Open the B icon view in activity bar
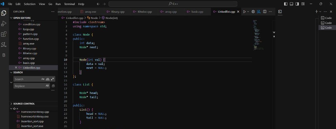Image resolution: width=336 pixels, height=129 pixels. pos(4,55)
